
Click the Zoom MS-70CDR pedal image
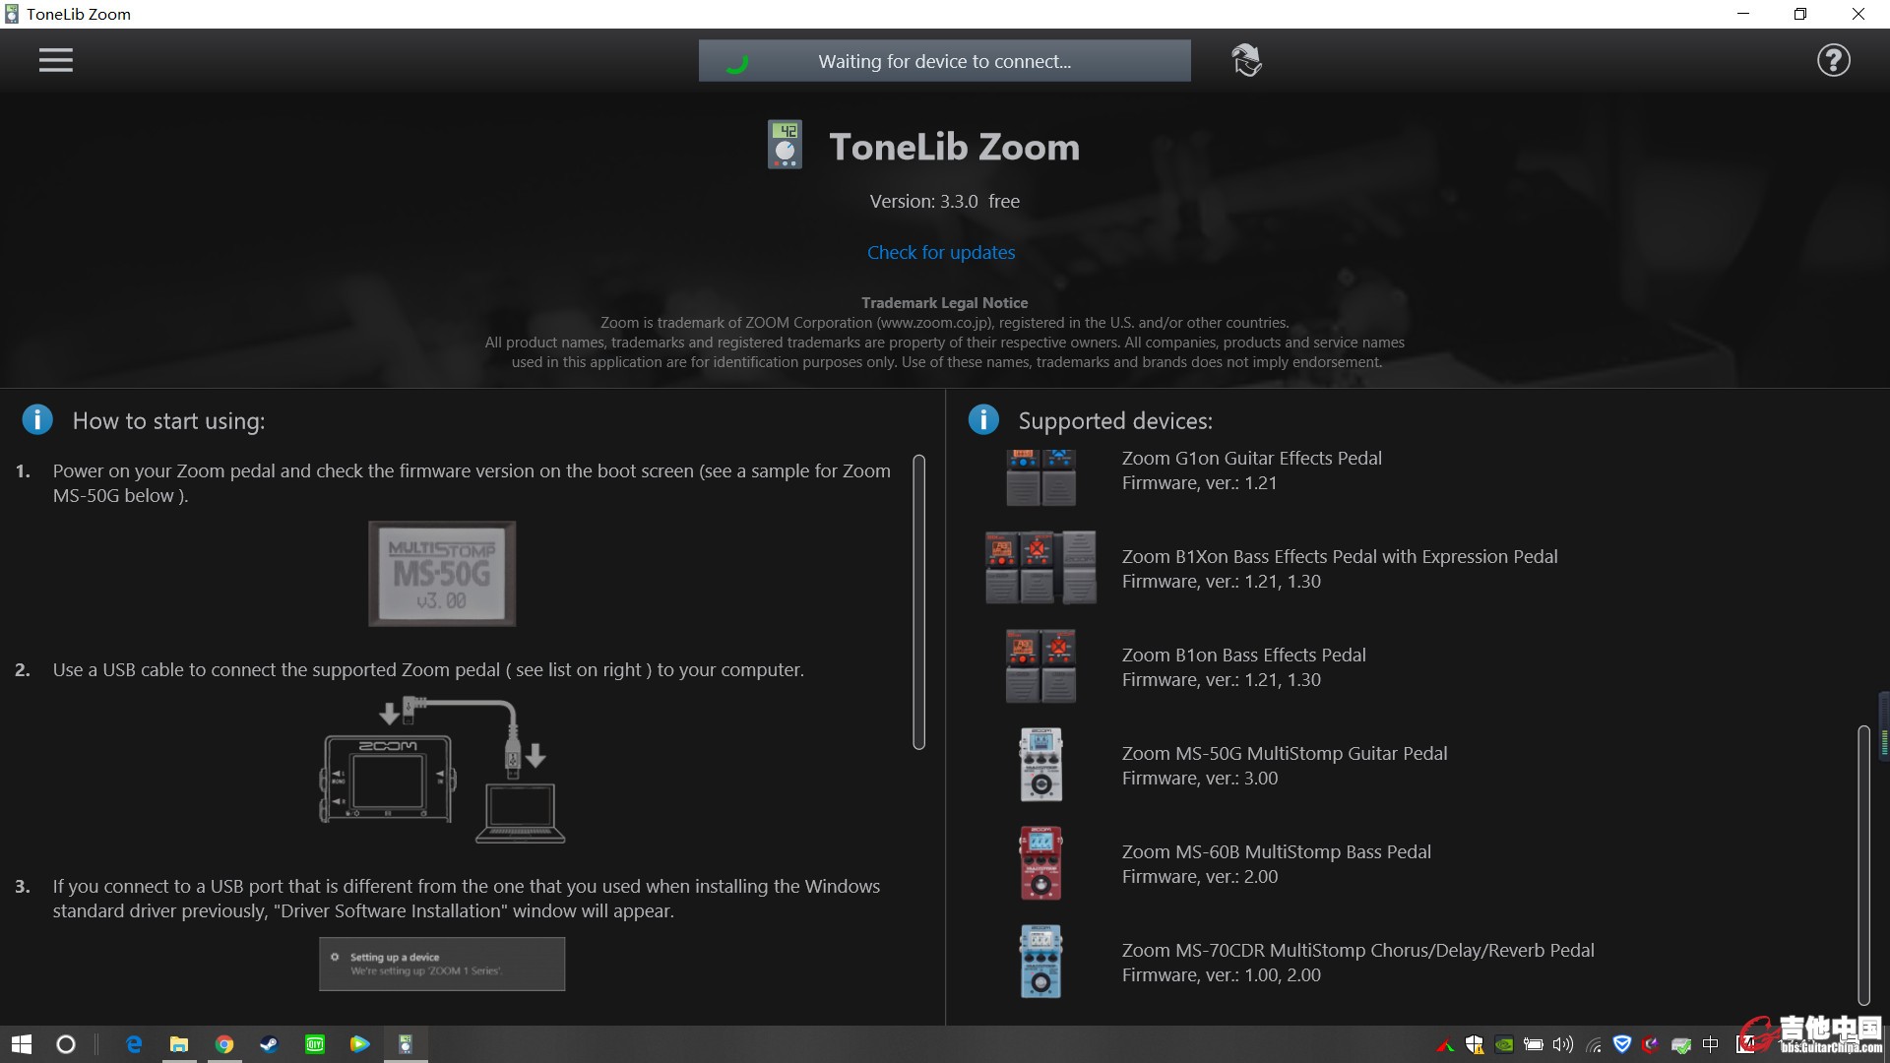[1040, 962]
